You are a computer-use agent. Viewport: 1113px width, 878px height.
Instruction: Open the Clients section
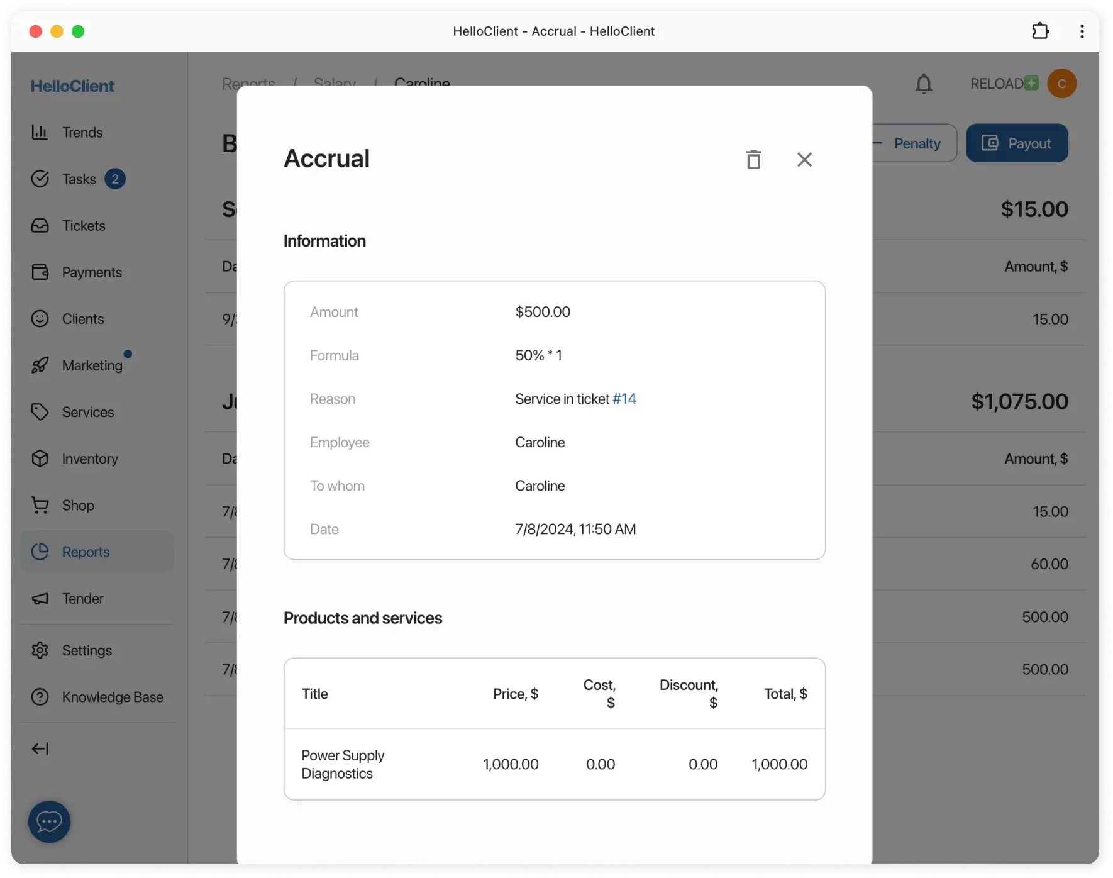pos(83,319)
